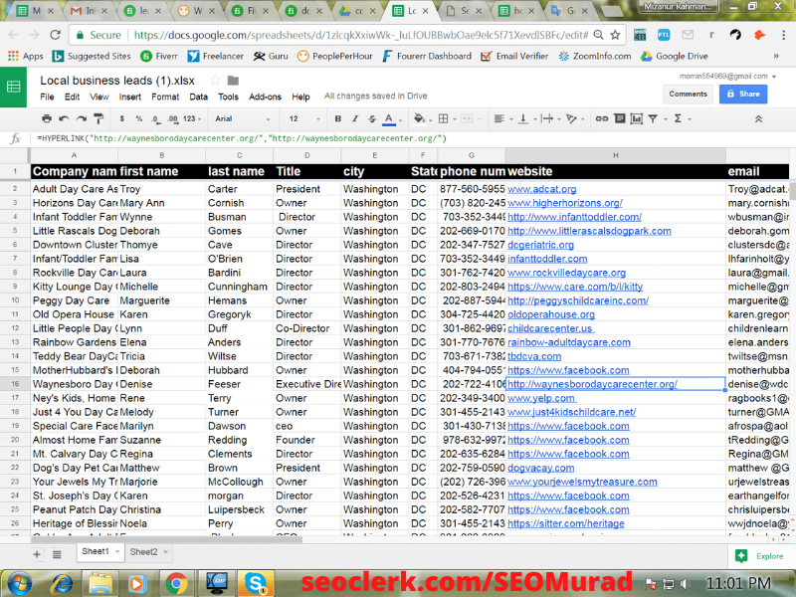Open the Sheet1 tab dropdown arrow
Image resolution: width=796 pixels, height=597 pixels.
click(117, 552)
